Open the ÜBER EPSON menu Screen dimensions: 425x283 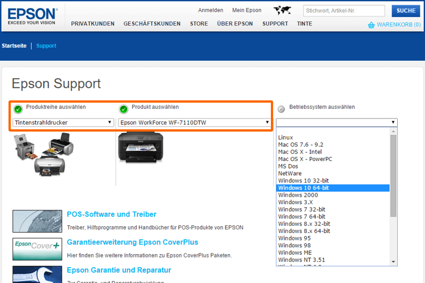235,24
